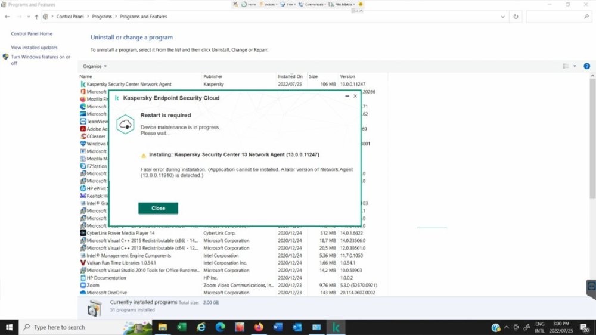Select Microsoft Visual C++ 2013 Redistributable (x64) row

pyautogui.click(x=232, y=248)
